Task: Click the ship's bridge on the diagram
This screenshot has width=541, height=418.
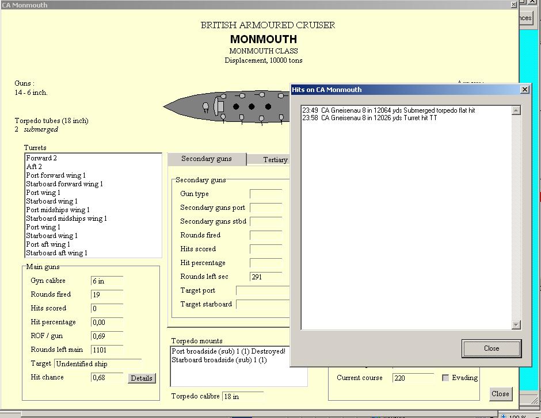Action: tap(219, 106)
